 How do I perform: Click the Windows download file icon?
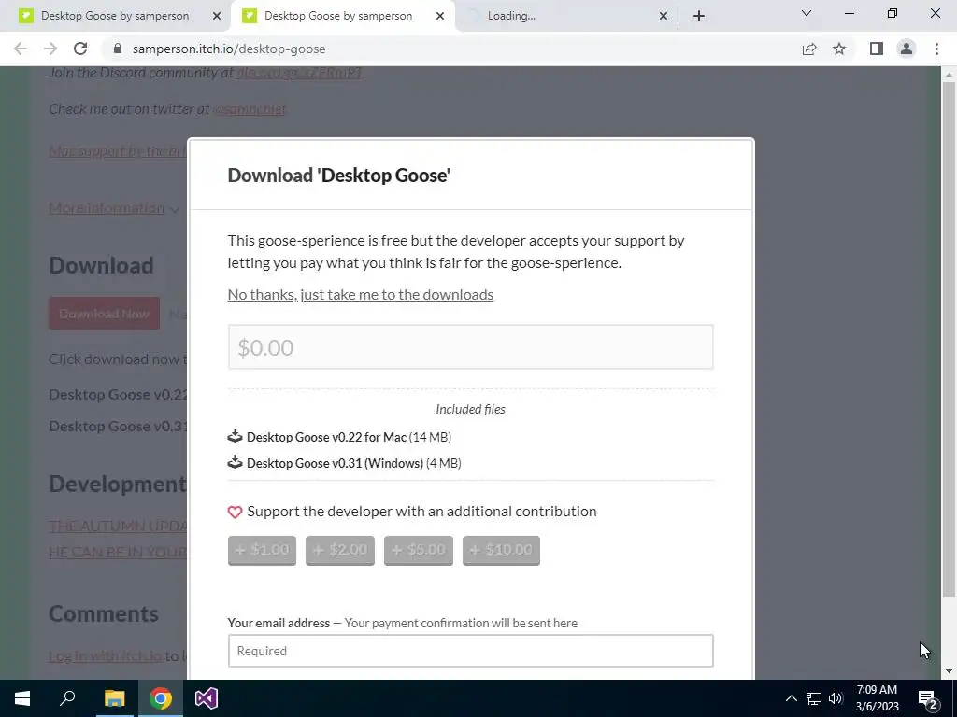click(x=235, y=462)
